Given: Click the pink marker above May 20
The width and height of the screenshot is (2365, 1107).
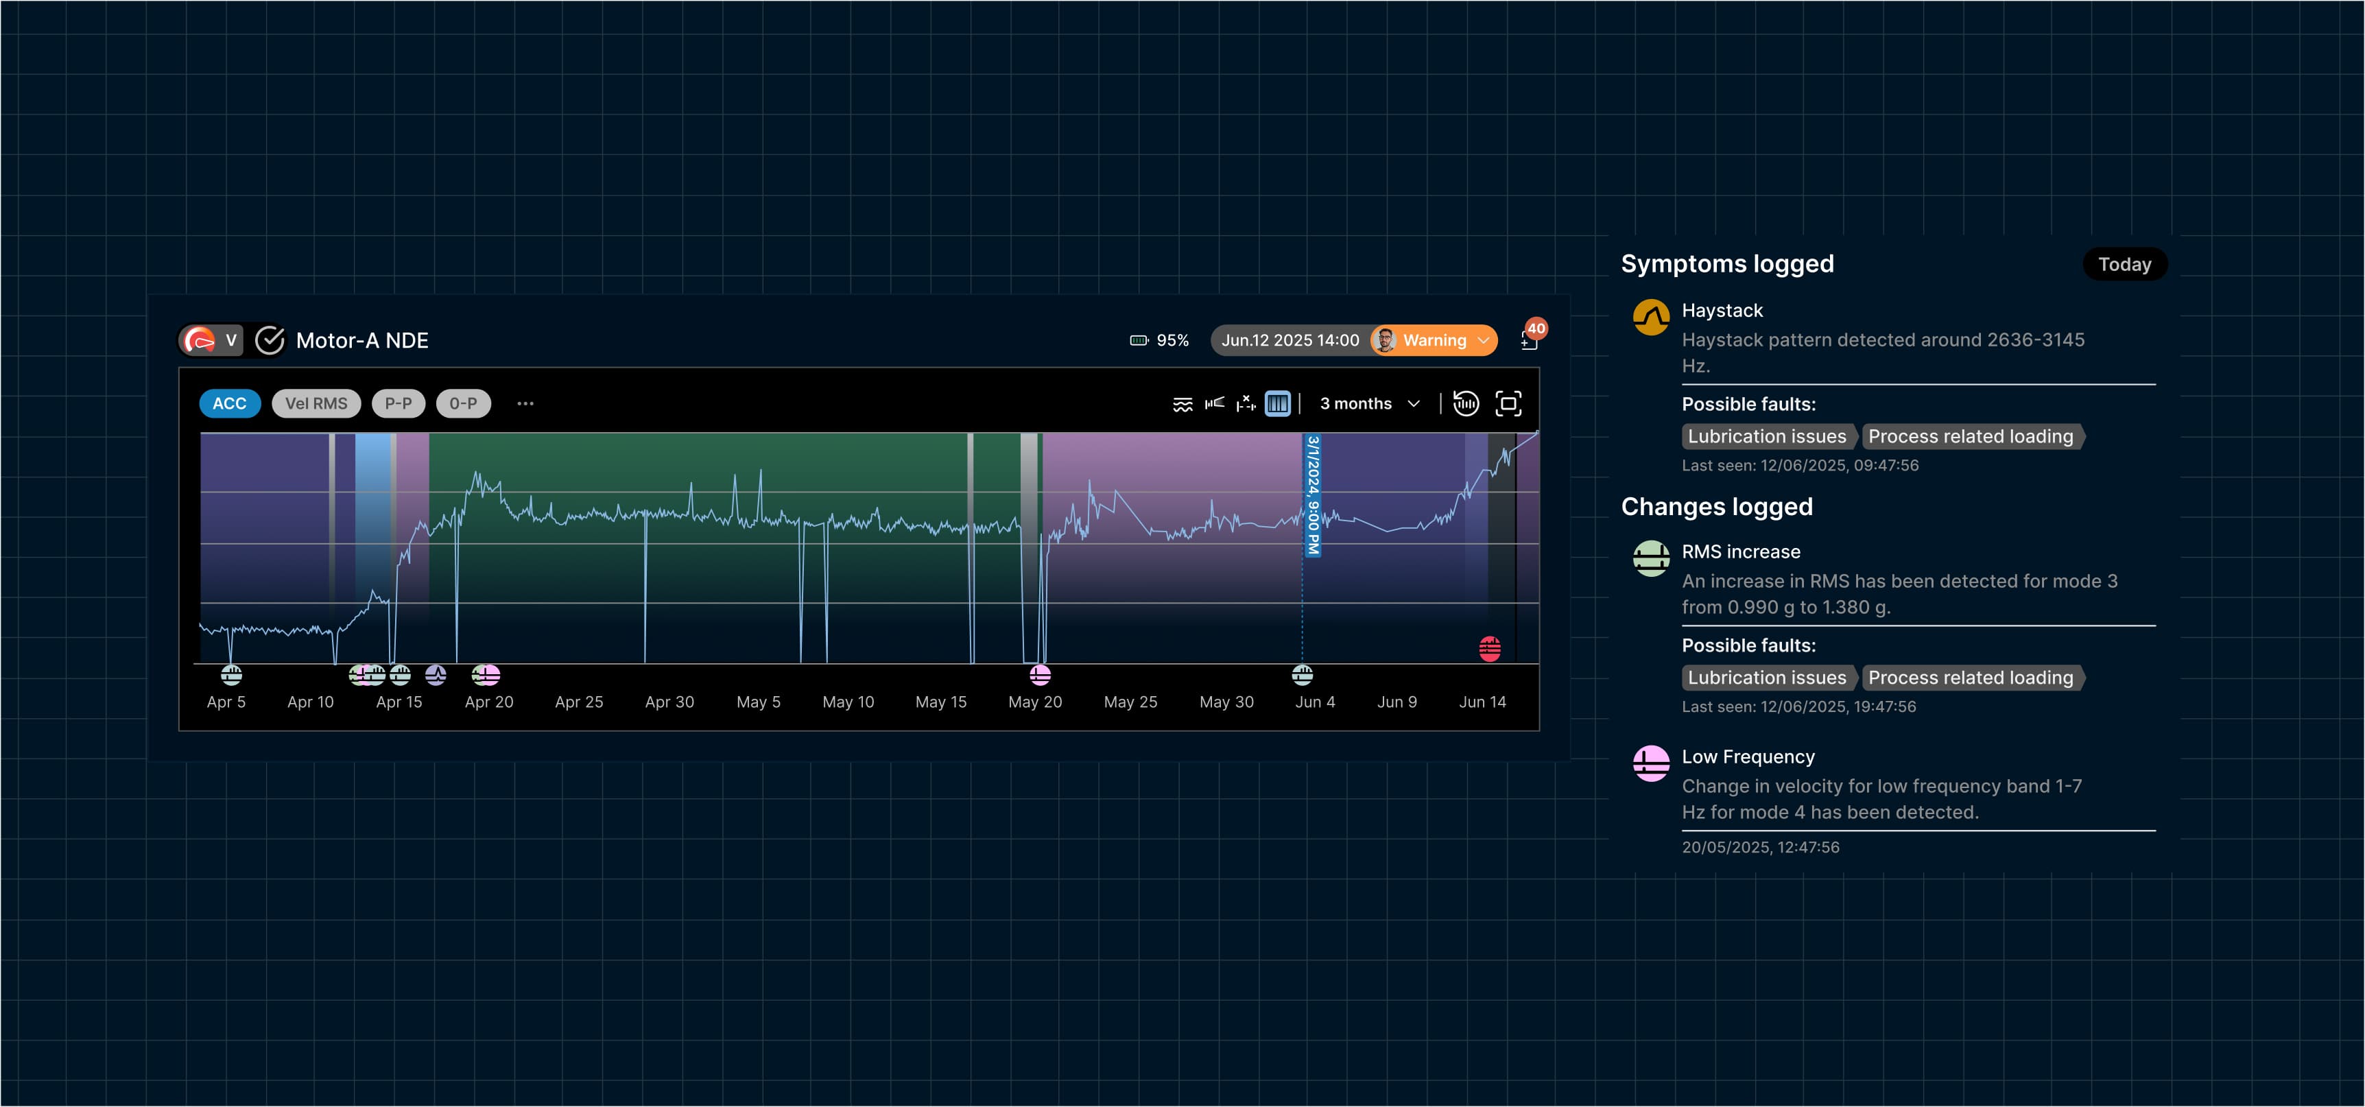Looking at the screenshot, I should click(x=1041, y=676).
